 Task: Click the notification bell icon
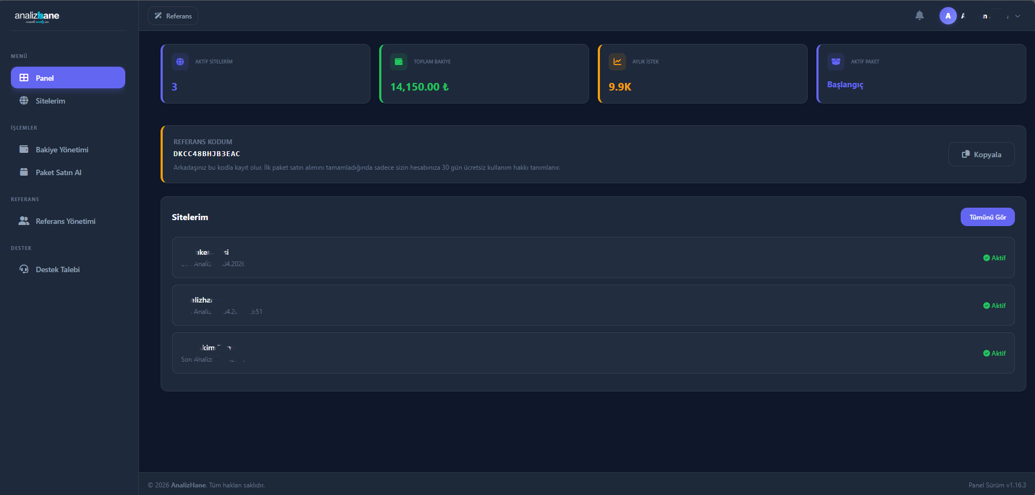(x=919, y=16)
